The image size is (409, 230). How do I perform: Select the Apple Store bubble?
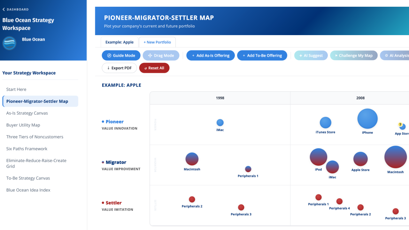click(360, 159)
